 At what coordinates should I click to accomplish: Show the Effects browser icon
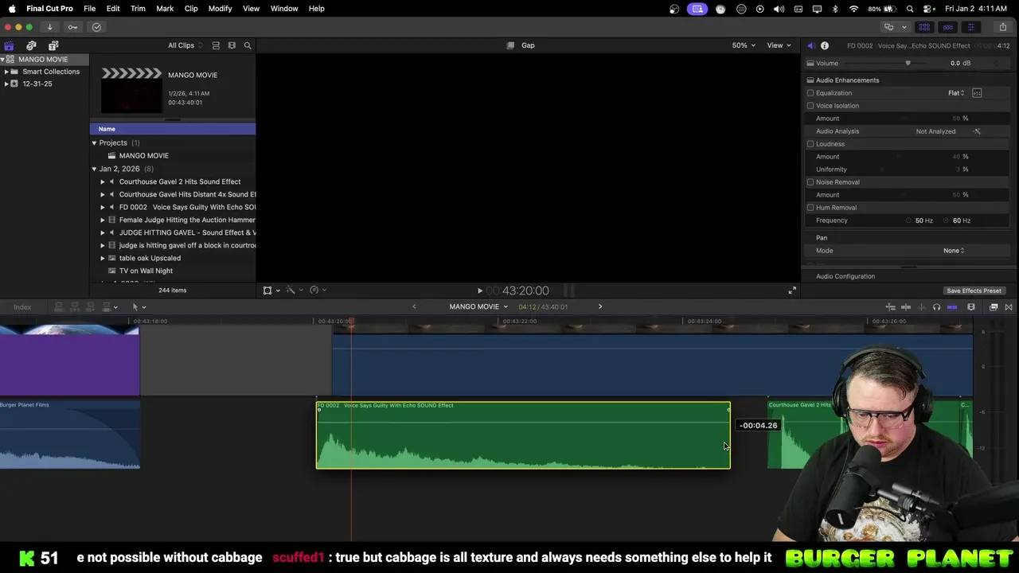pos(994,307)
